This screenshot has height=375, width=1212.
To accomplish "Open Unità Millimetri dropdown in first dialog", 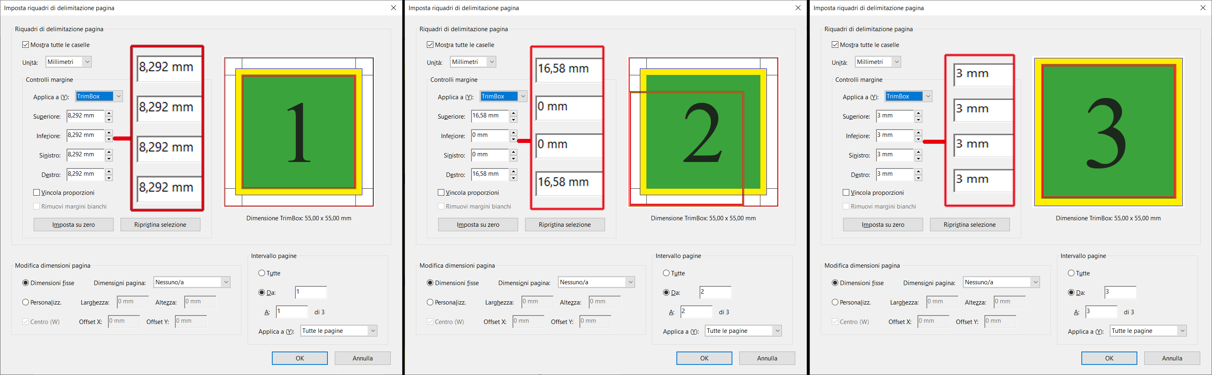I will [68, 62].
